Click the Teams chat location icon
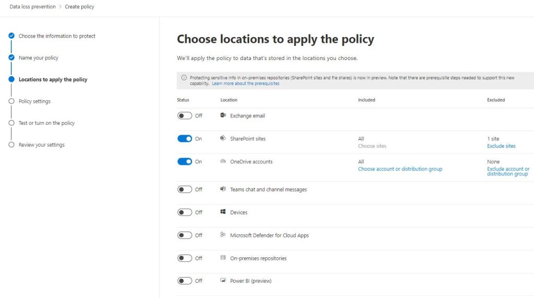This screenshot has width=534, height=298. click(223, 189)
